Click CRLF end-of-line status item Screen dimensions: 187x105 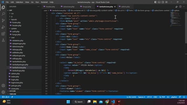point(155,97)
